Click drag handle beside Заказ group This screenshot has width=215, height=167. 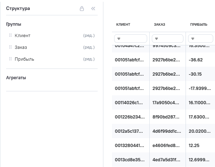(x=10, y=47)
